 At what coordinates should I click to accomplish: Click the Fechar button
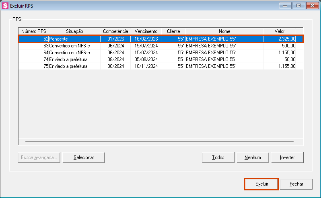pos(296,184)
